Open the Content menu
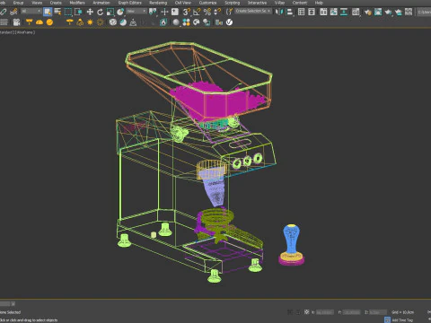Image resolution: width=431 pixels, height=323 pixels. pyautogui.click(x=300, y=3)
